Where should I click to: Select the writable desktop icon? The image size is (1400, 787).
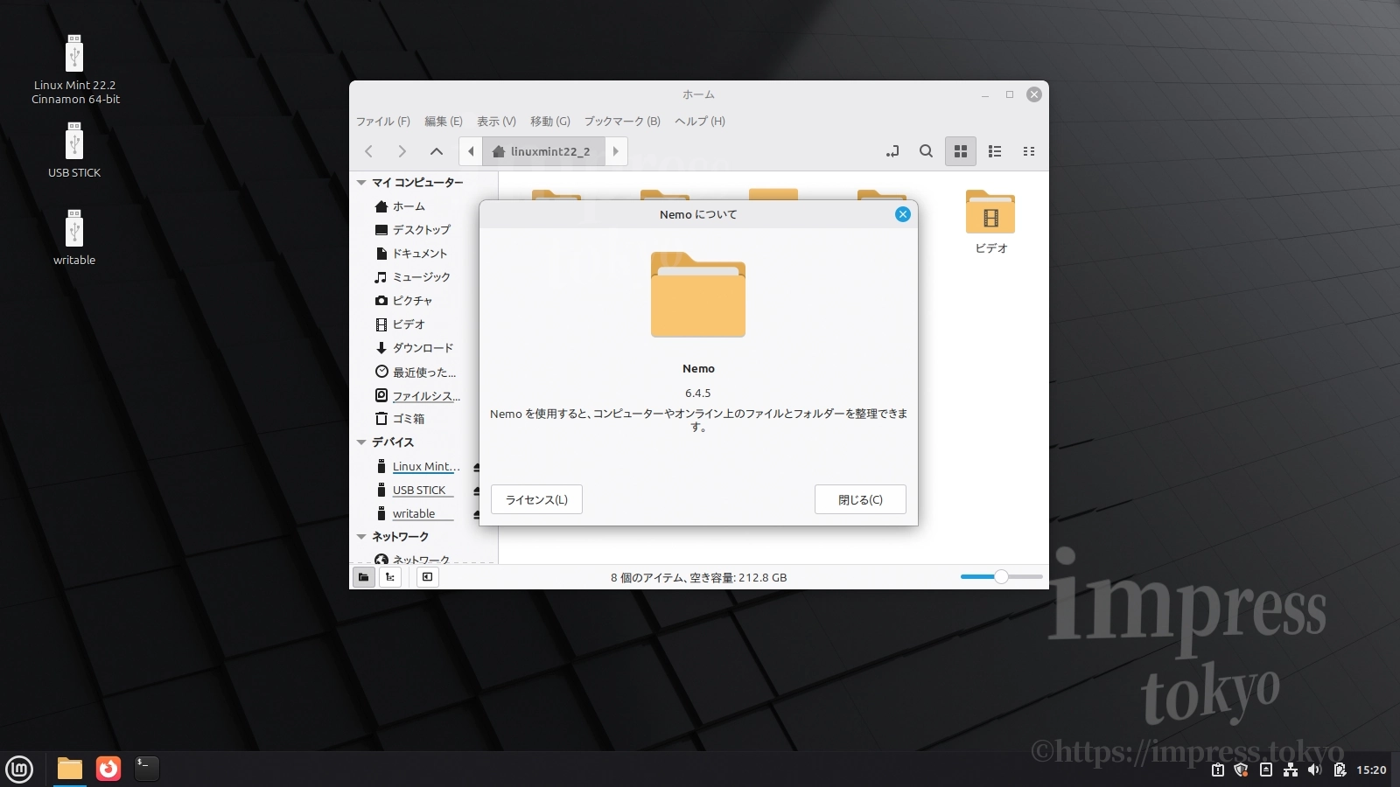click(74, 237)
